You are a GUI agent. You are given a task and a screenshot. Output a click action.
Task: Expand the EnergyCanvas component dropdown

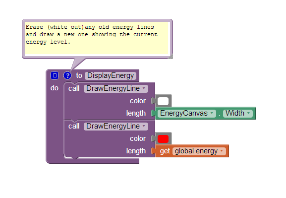(x=187, y=114)
